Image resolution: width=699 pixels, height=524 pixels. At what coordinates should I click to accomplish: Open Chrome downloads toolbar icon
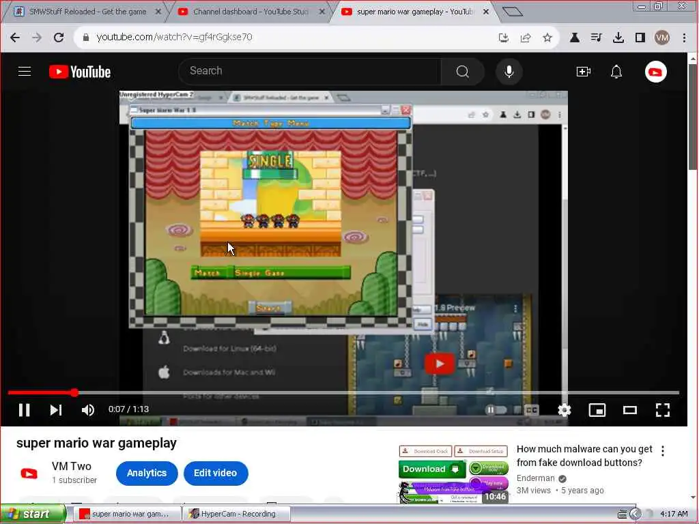(x=618, y=38)
